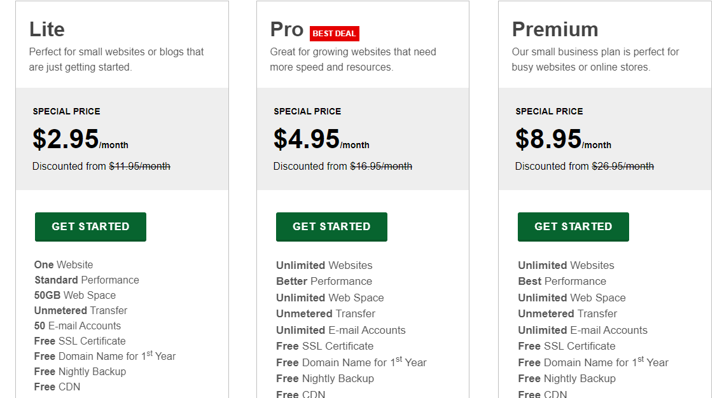Click the struck-through $26.95/month price
Viewport: 715px width, 398px height.
point(622,167)
